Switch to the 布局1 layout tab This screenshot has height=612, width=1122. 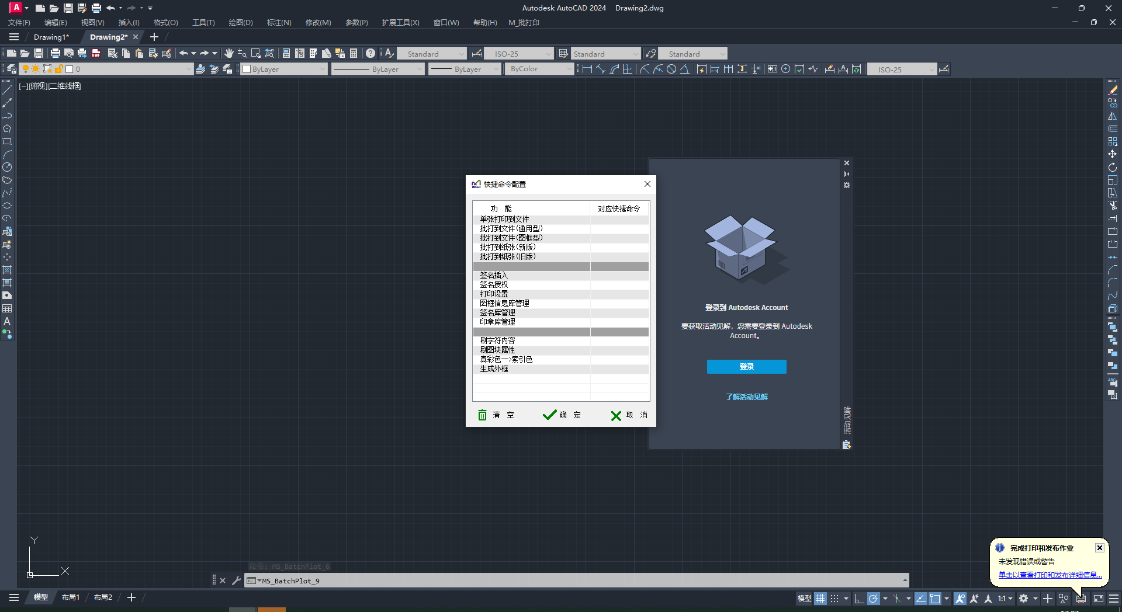click(71, 597)
